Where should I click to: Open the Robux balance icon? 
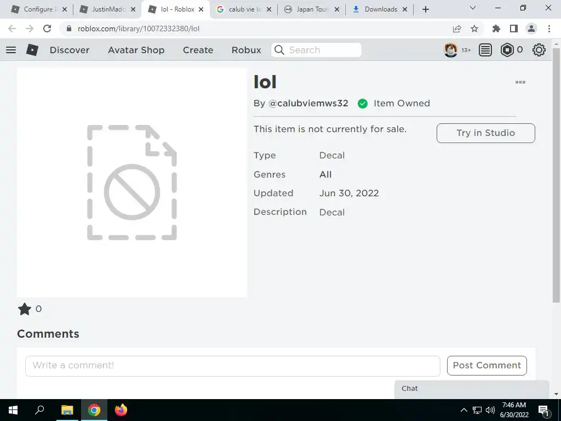(507, 50)
